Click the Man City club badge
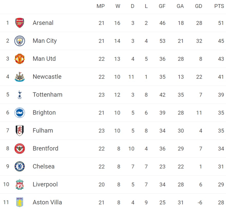Image resolution: width=226 pixels, height=210 pixels. 20,41
